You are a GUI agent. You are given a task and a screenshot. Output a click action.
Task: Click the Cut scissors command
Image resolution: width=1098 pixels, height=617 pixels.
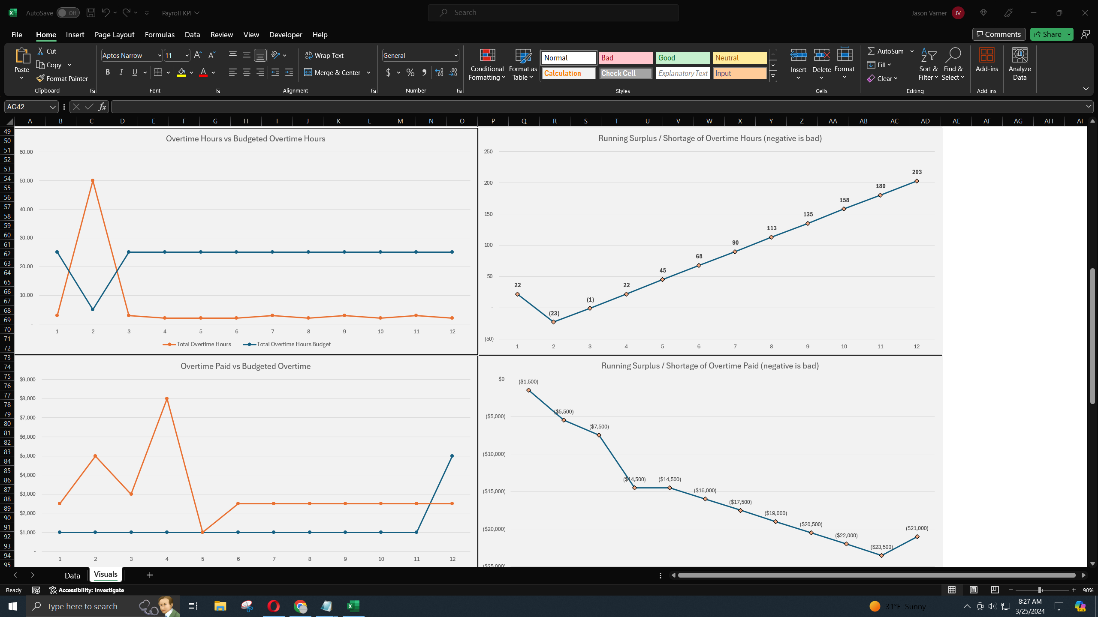(x=47, y=51)
